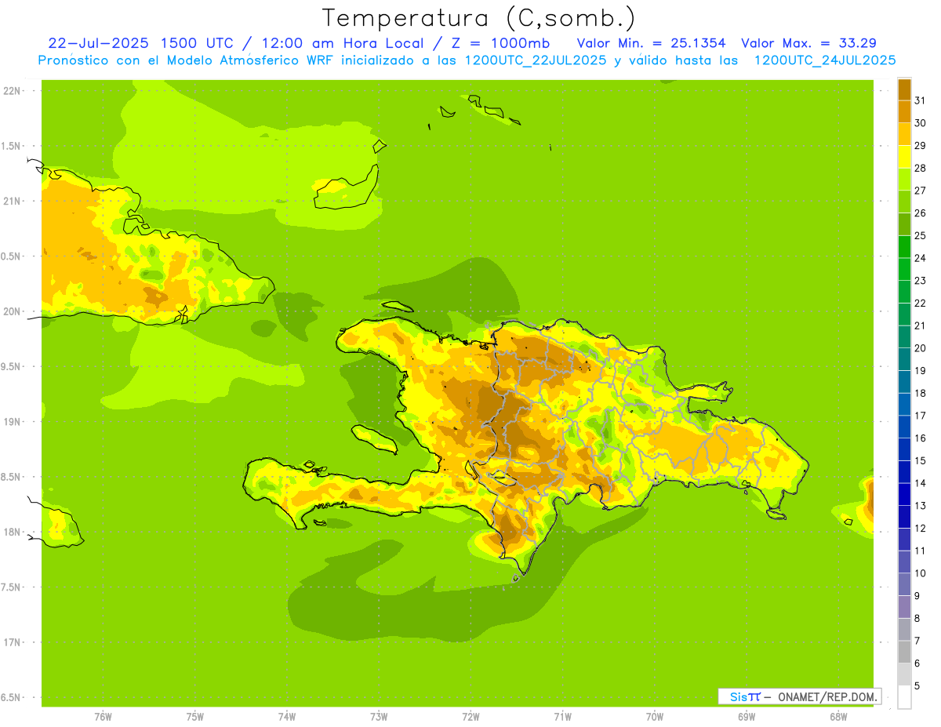The width and height of the screenshot is (941, 727).
Task: Click the longitude label '69W'
Action: tap(747, 717)
